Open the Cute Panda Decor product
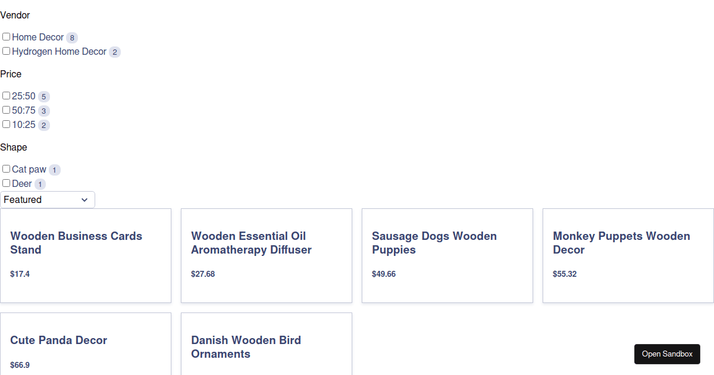The height and width of the screenshot is (375, 714). [59, 340]
